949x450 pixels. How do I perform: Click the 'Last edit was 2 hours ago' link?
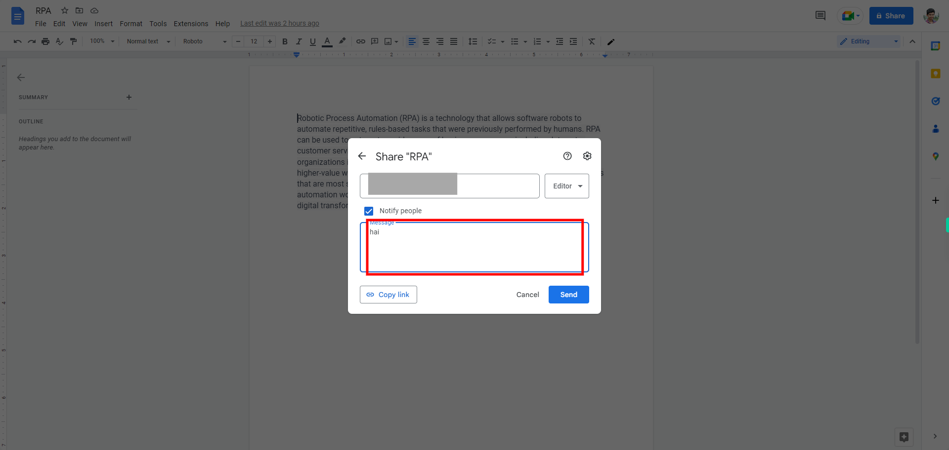click(x=280, y=23)
